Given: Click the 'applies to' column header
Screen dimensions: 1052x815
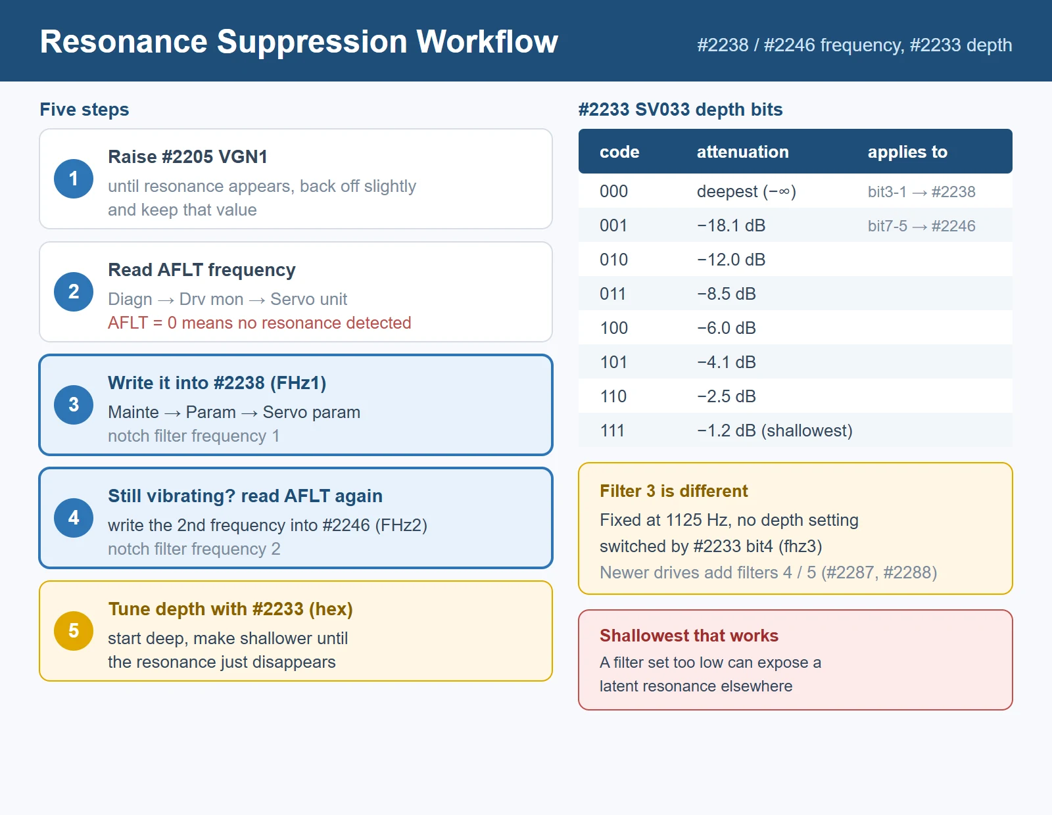Looking at the screenshot, I should click(x=907, y=152).
